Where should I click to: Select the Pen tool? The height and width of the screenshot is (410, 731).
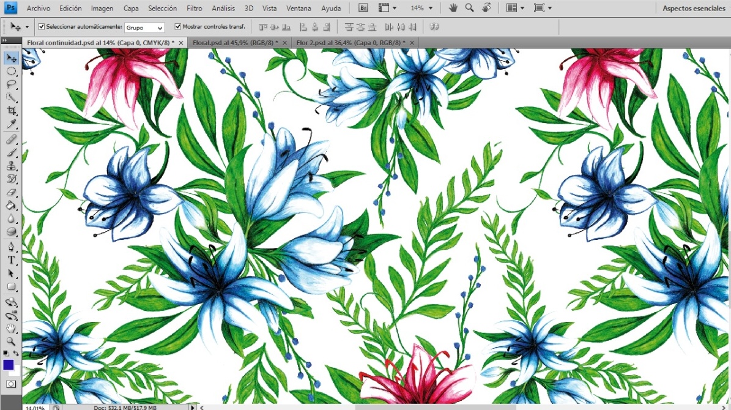pyautogui.click(x=11, y=247)
